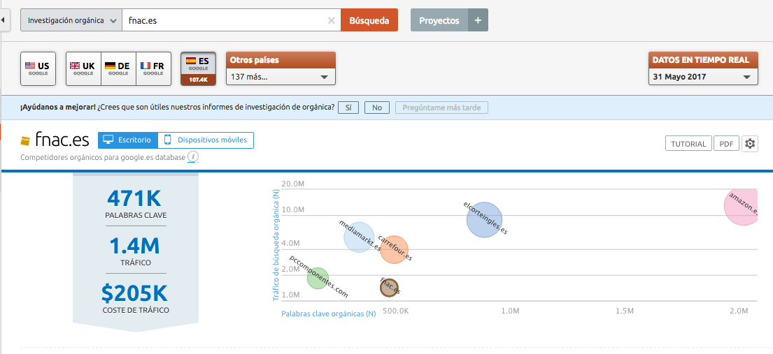Click the Búsqueda button
The image size is (773, 354).
point(369,21)
